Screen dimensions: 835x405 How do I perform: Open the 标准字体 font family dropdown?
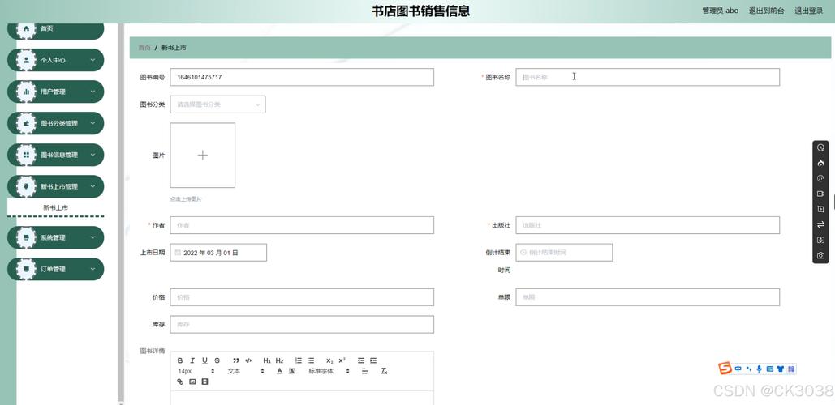329,371
